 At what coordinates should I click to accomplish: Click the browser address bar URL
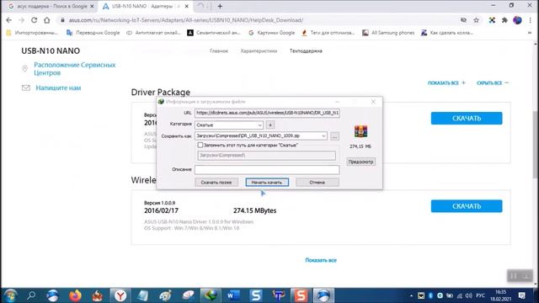coord(185,20)
